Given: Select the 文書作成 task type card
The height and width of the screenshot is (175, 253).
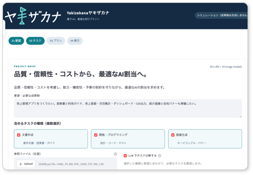Looking at the screenshot, I should tap(51, 139).
